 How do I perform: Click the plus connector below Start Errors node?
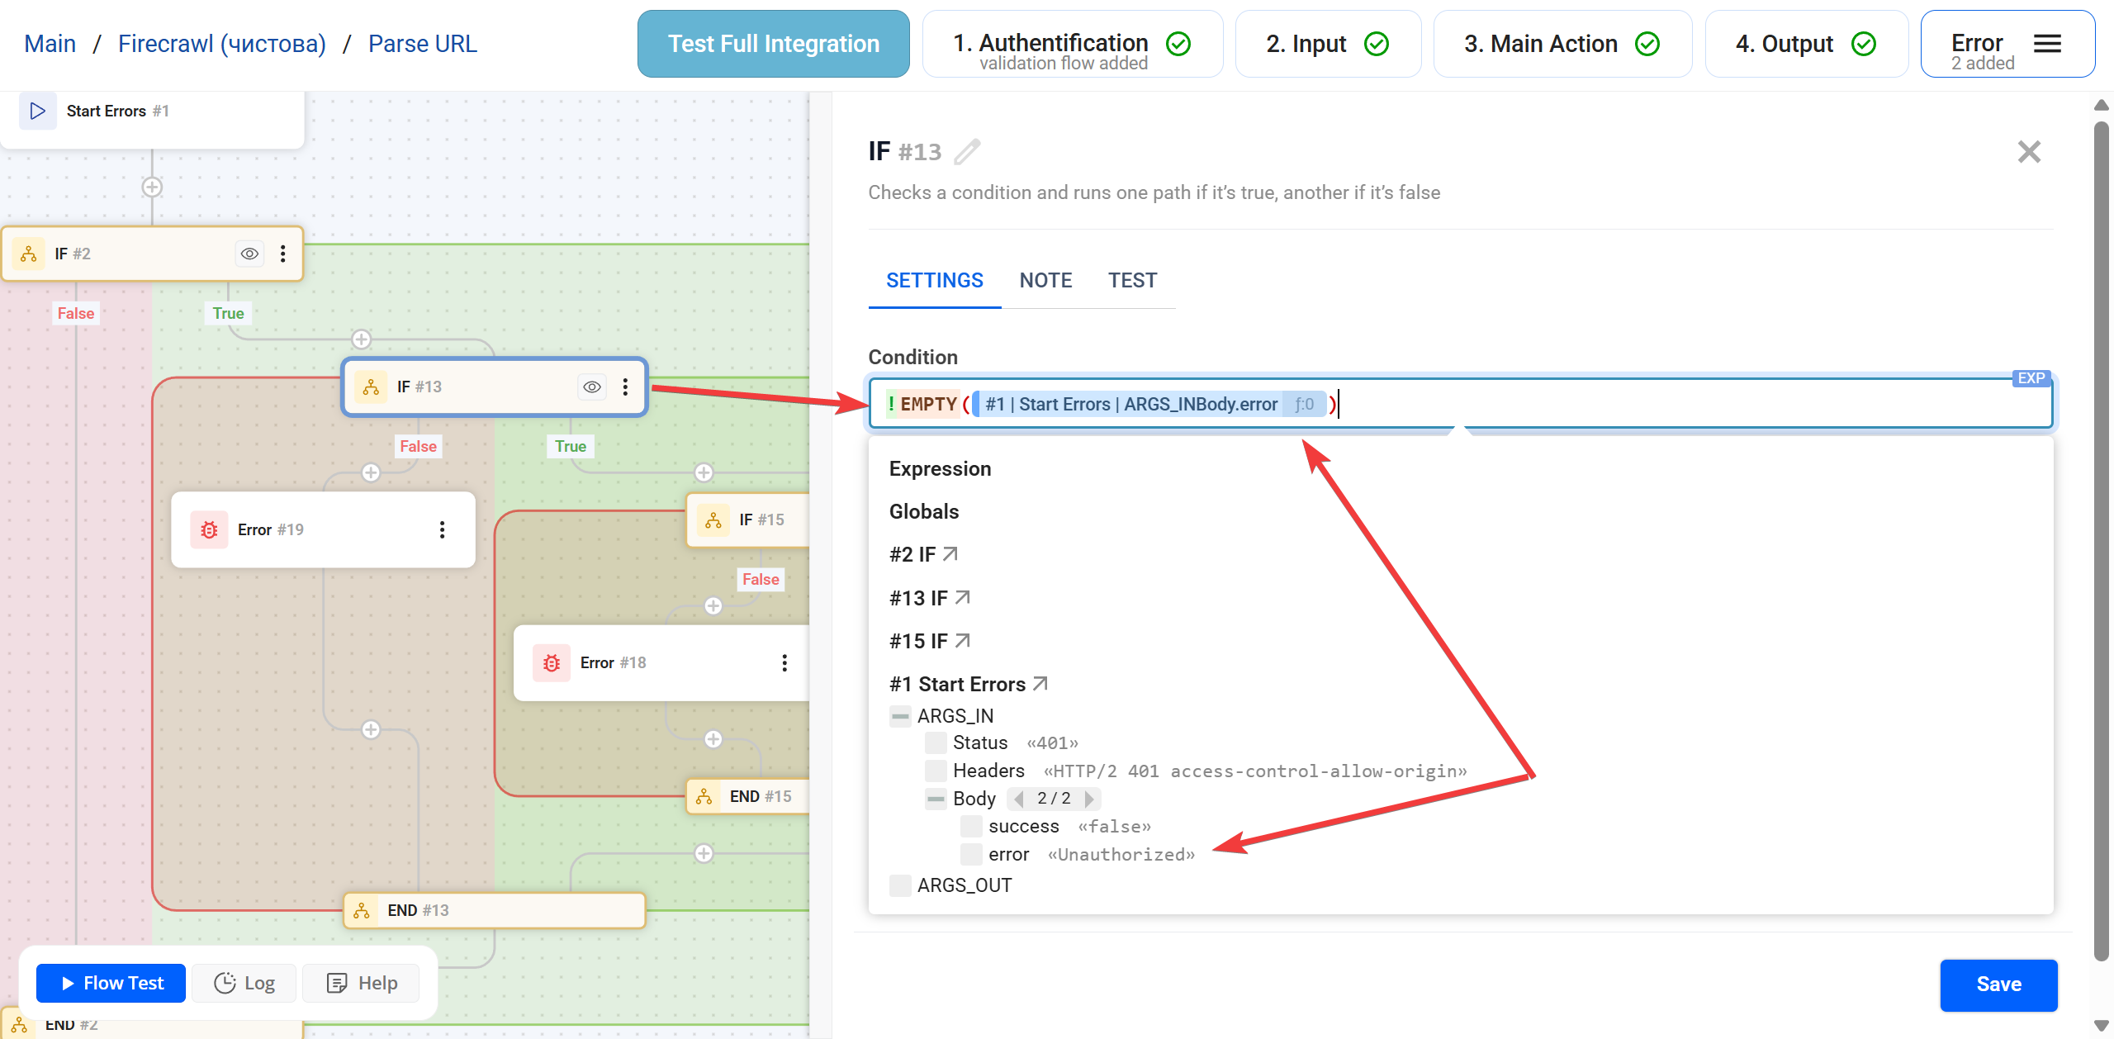[x=152, y=187]
